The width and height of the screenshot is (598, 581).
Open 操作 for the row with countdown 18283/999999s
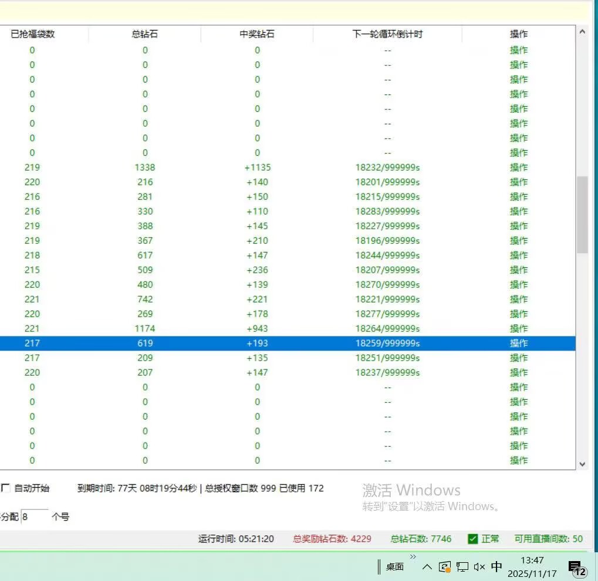coord(519,212)
